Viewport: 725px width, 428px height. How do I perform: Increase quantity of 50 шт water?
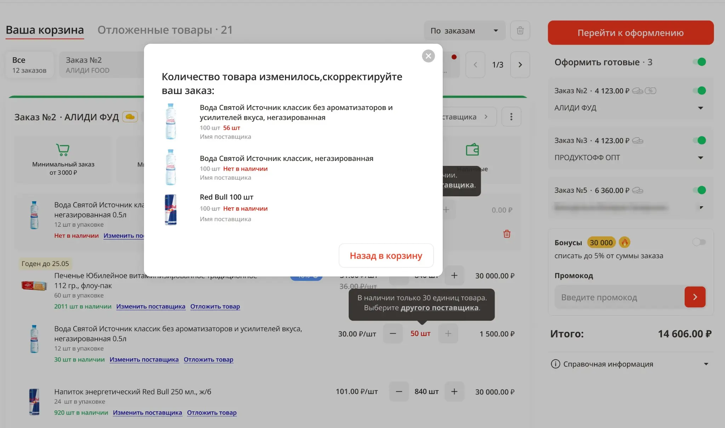(x=448, y=334)
